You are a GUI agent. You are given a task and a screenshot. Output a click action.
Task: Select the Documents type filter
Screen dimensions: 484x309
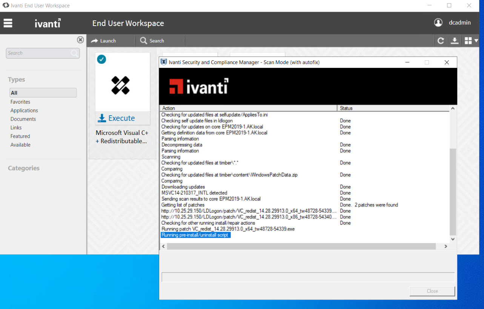[23, 119]
